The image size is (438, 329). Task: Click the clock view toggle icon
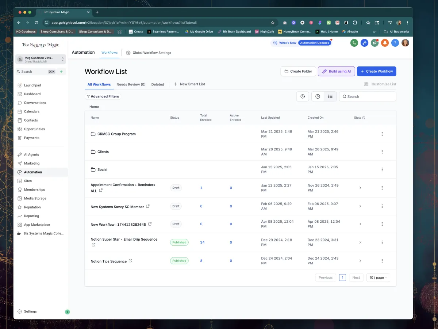pos(318,96)
